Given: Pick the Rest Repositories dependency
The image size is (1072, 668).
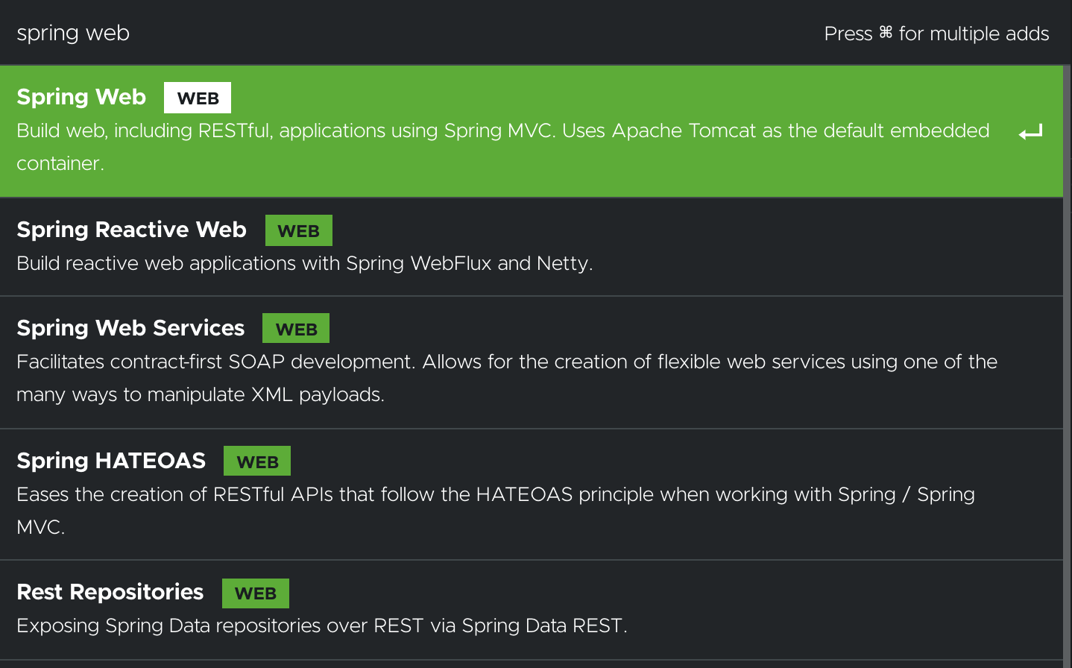Looking at the screenshot, I should 110,592.
